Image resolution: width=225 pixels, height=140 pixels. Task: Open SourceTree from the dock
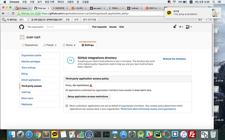point(89,134)
